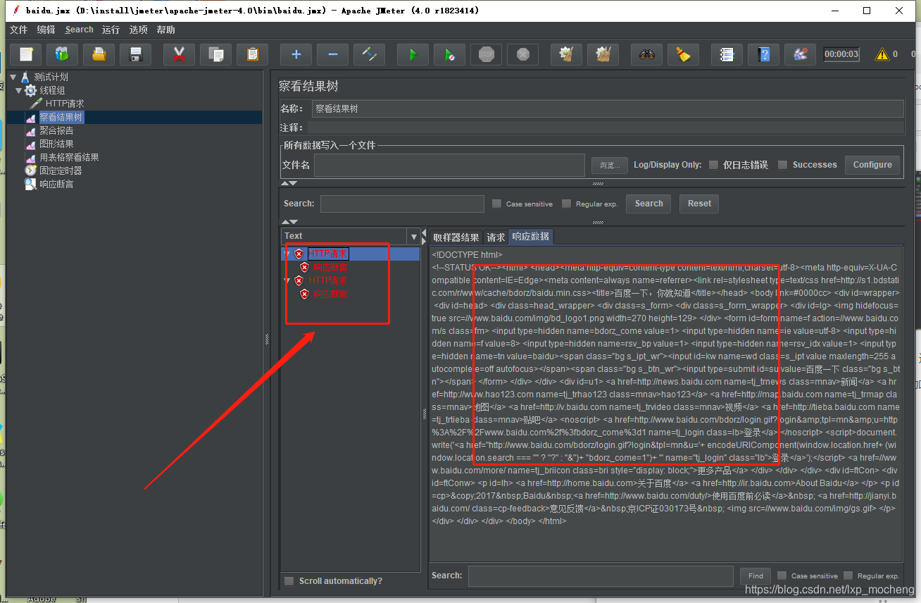
Task: Click the Copy icon
Action: [x=215, y=54]
